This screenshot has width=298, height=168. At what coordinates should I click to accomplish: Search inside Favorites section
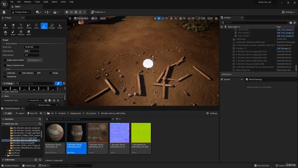pos(40,119)
